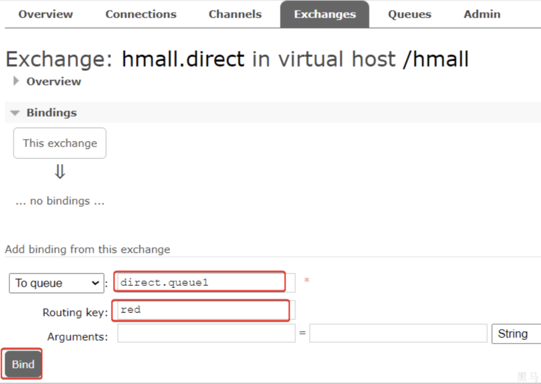Open the String argument type dropdown
Screen dimensions: 541x384
coord(516,334)
